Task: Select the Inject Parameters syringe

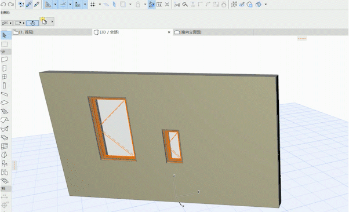Action: click(37, 4)
